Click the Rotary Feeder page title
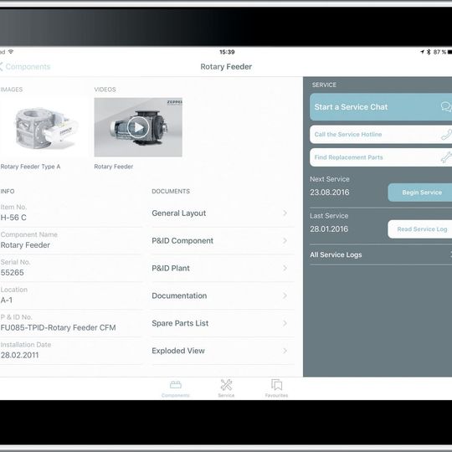 coord(226,67)
